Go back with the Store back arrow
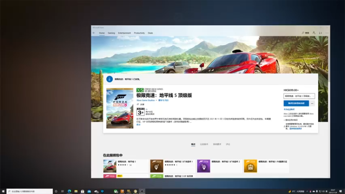This screenshot has height=194, width=345. point(94,33)
